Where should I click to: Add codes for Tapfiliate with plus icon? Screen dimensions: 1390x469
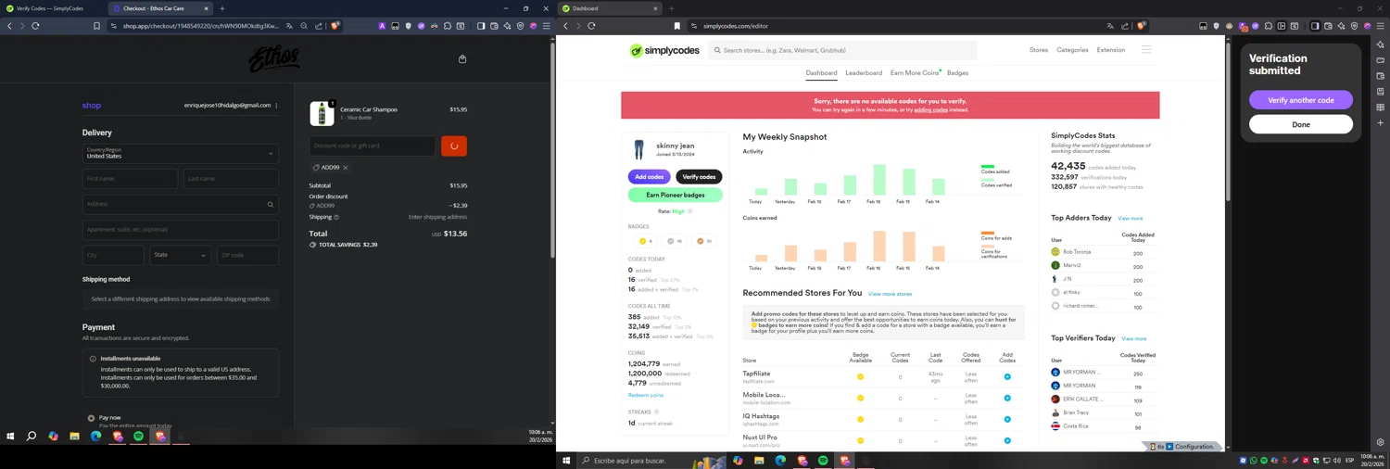(x=1007, y=377)
